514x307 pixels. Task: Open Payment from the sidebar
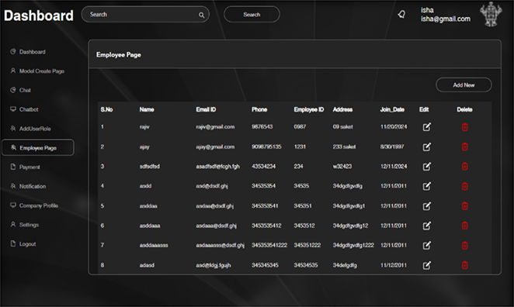point(25,167)
